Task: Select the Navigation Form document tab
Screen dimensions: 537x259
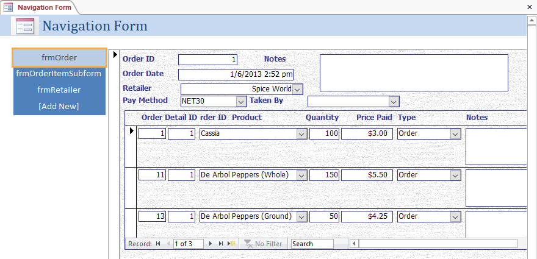Action: click(40, 7)
